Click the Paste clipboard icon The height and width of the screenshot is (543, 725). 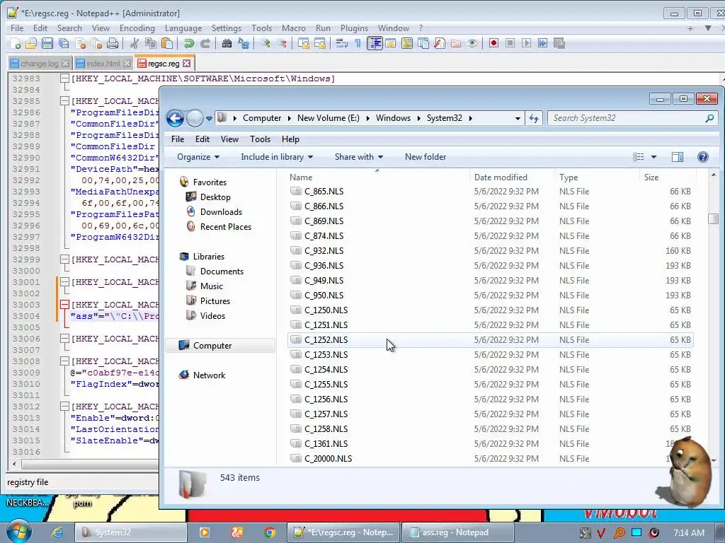click(x=167, y=43)
